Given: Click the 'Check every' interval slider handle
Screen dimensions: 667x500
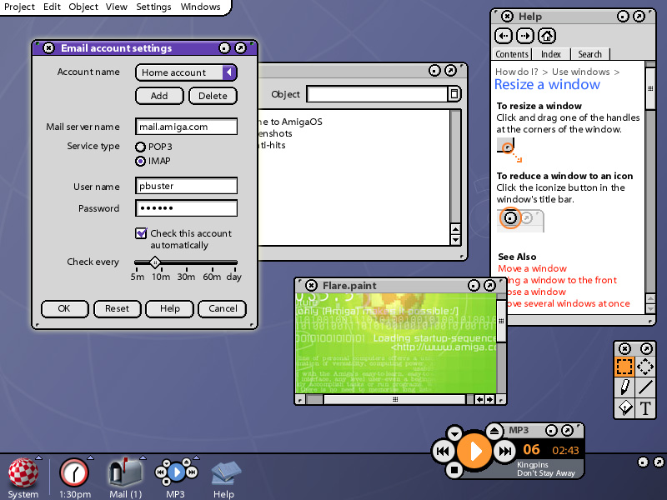Looking at the screenshot, I should 154,262.
